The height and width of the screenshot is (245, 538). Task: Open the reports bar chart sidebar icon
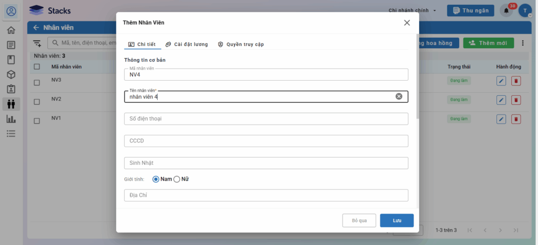(x=11, y=119)
